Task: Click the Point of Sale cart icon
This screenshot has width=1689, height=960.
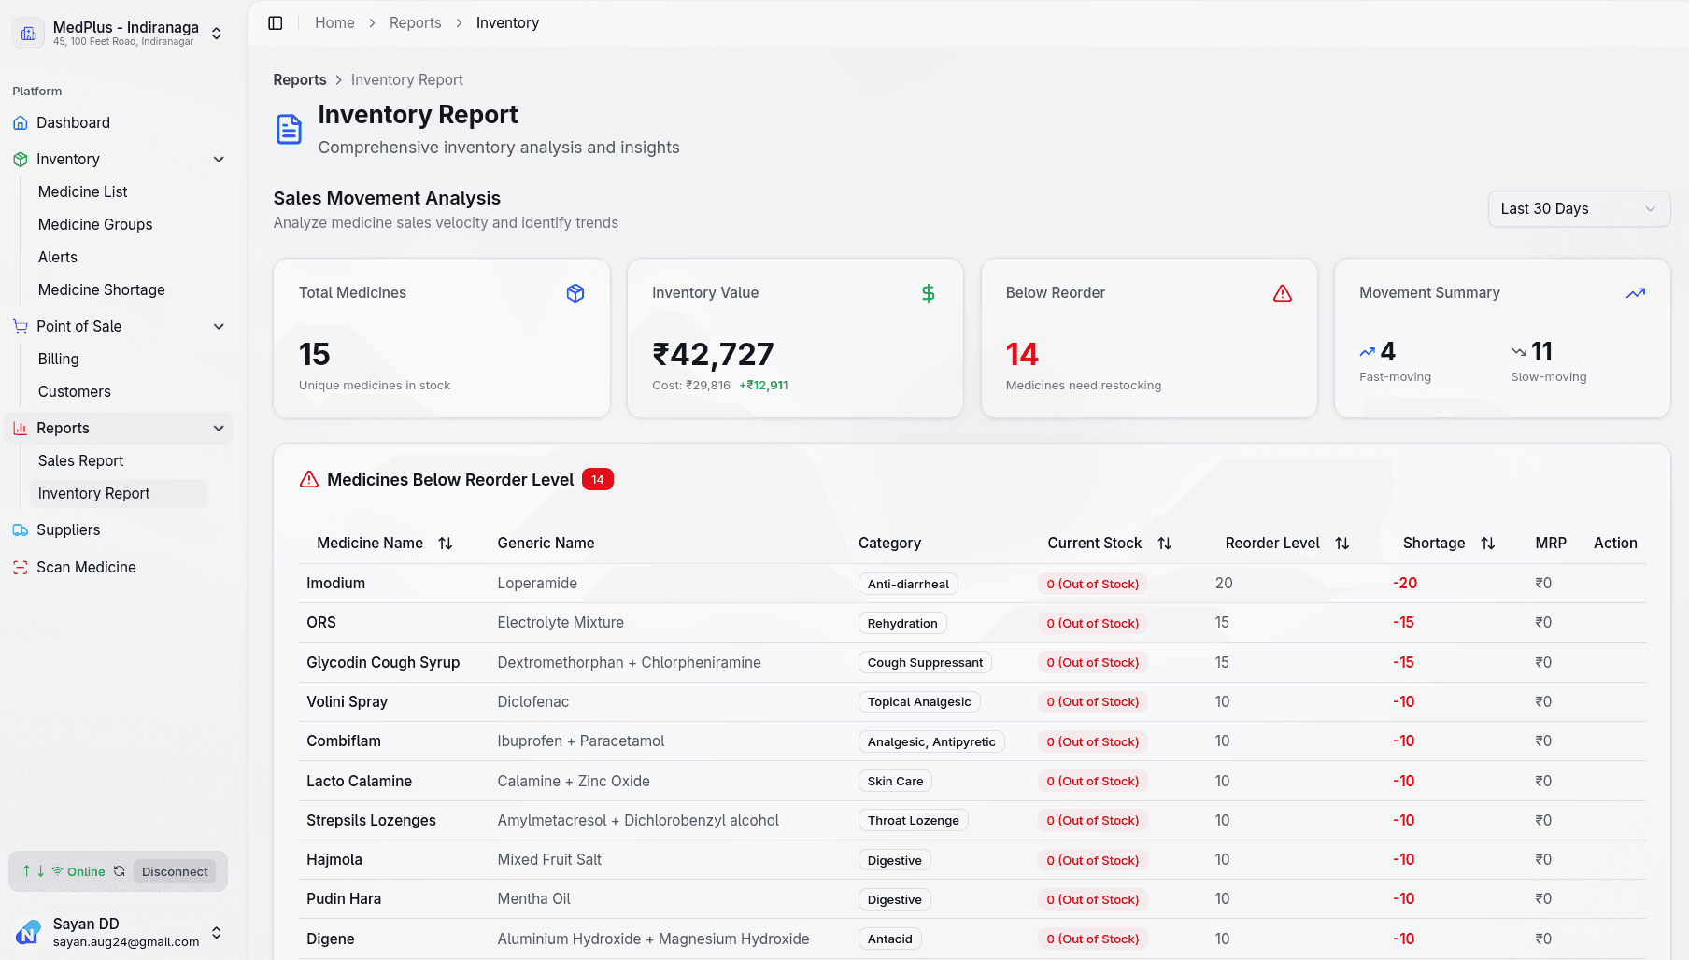Action: (21, 327)
